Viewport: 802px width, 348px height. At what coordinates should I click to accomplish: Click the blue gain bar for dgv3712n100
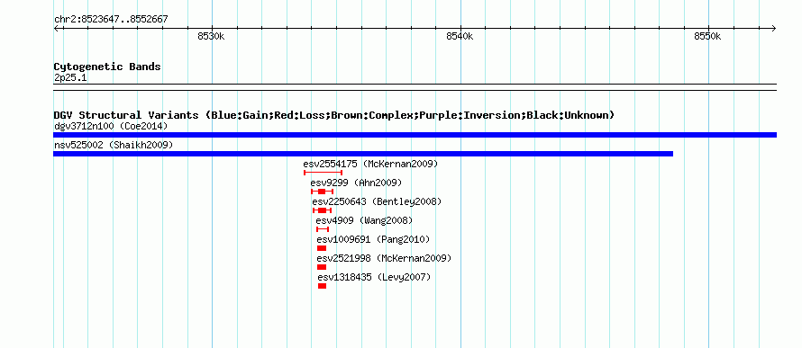[x=415, y=135]
